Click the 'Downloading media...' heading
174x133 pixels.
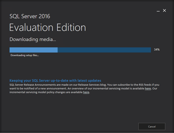(x=33, y=39)
